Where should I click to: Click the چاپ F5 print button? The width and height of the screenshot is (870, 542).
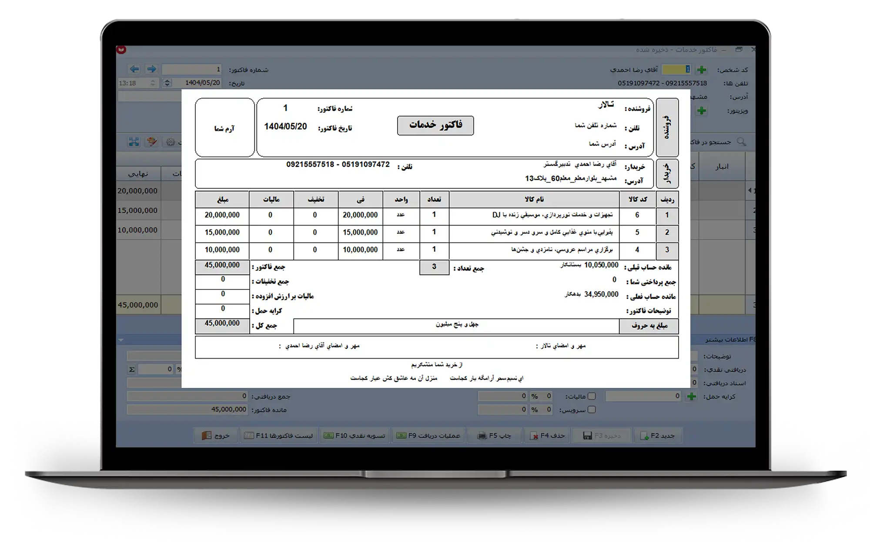tap(495, 436)
